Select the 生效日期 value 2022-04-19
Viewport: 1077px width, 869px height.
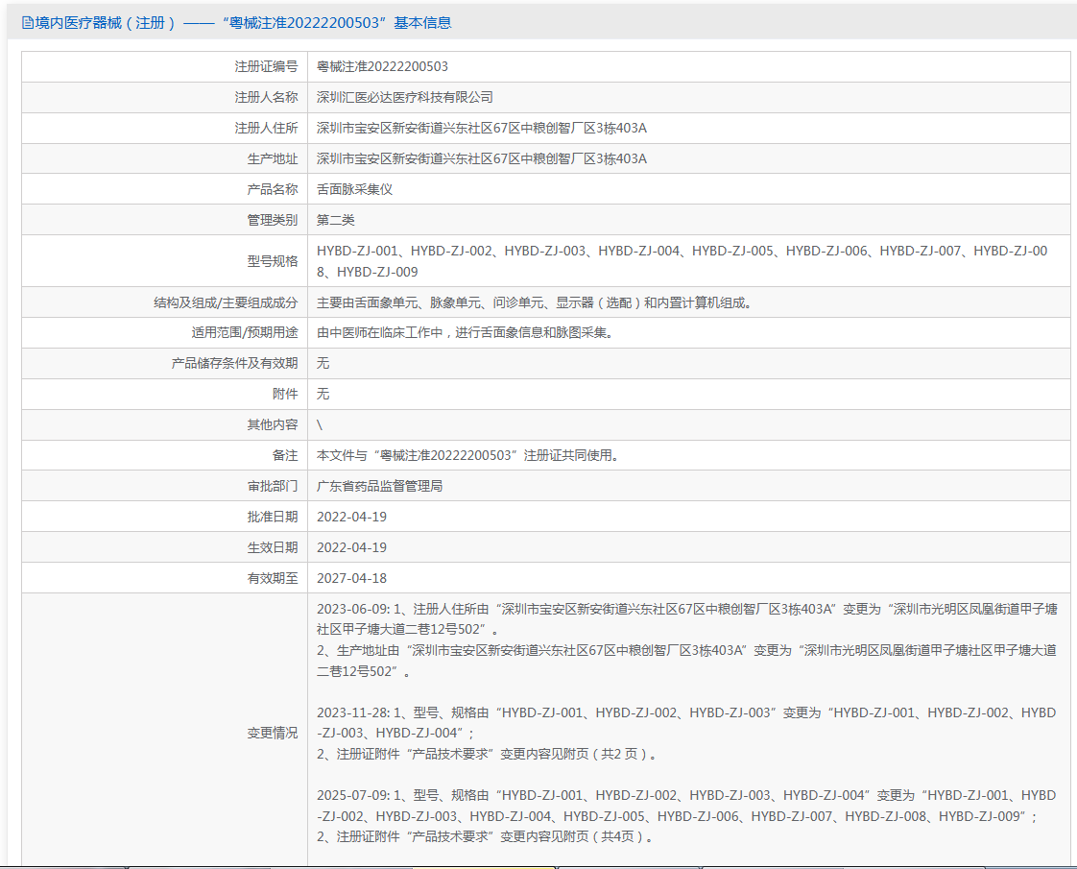[x=351, y=548]
